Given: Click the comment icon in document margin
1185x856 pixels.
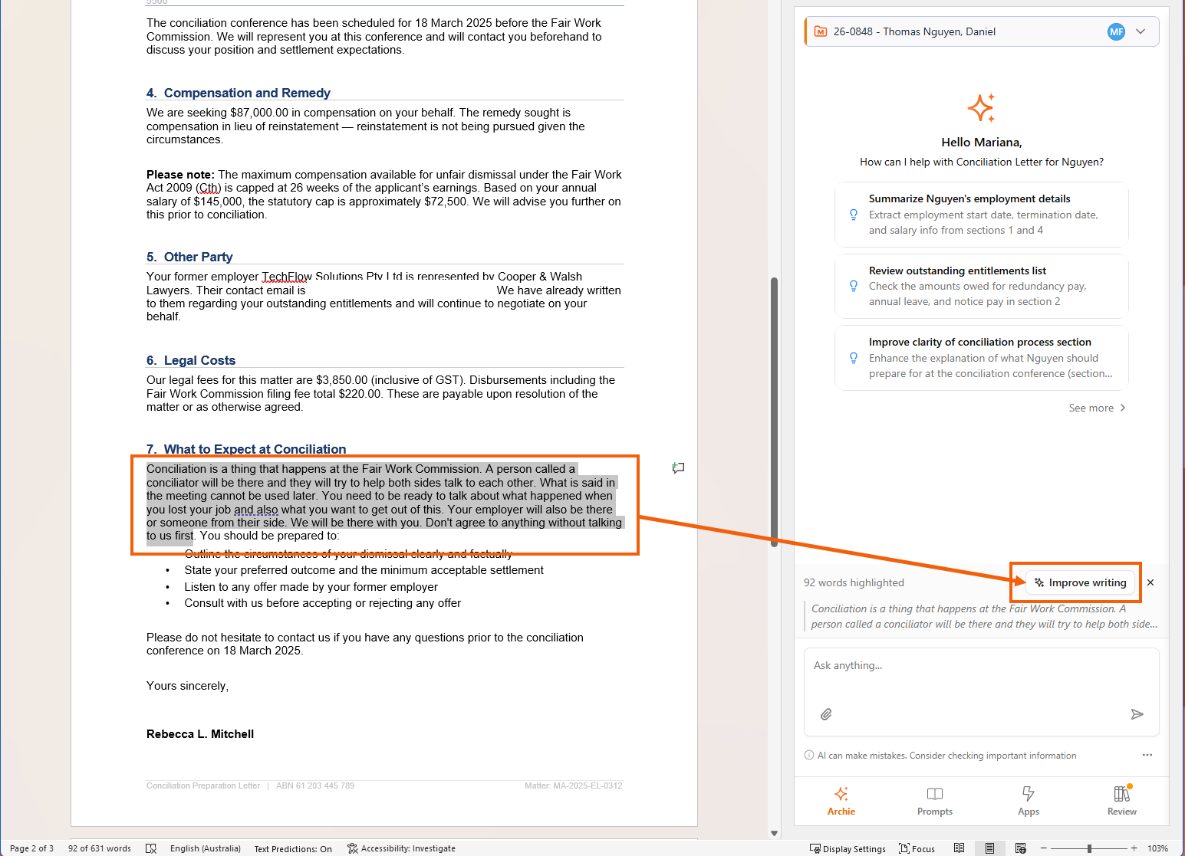Looking at the screenshot, I should point(678,467).
